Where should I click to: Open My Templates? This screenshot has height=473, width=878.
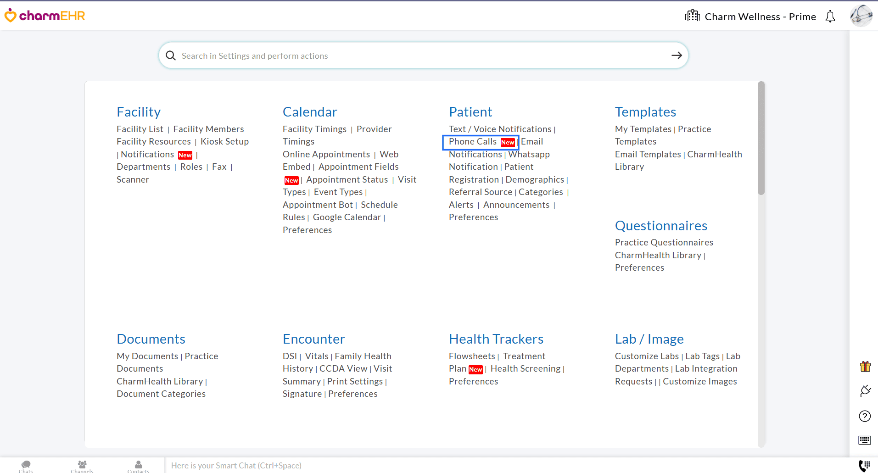[x=643, y=129]
